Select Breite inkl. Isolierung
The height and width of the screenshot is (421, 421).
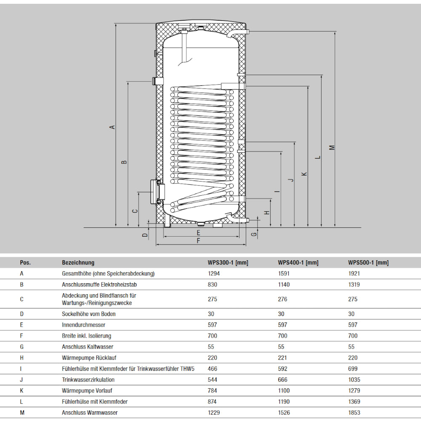(86, 336)
